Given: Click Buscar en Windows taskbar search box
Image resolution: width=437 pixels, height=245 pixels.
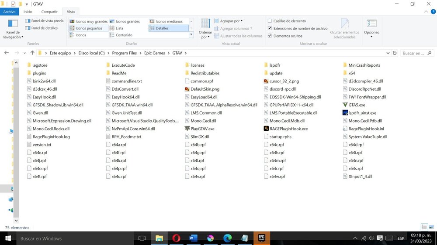Looking at the screenshot, I should tap(75, 238).
